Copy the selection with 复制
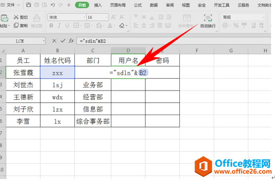This screenshot has width=275, height=180. (21, 26)
